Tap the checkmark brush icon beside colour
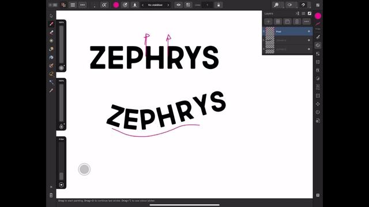 click(126, 5)
